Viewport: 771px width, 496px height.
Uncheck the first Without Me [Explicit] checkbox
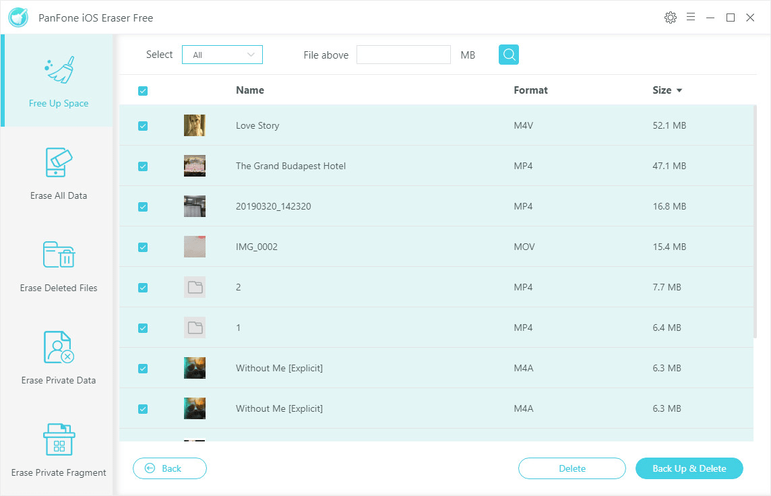(143, 369)
